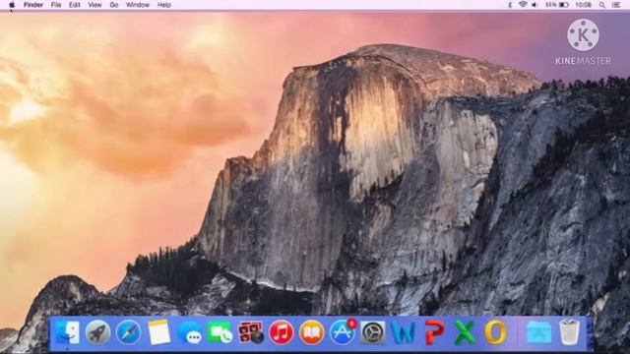The image size is (630, 354).
Task: Open the Finder menu
Action: pos(33,5)
